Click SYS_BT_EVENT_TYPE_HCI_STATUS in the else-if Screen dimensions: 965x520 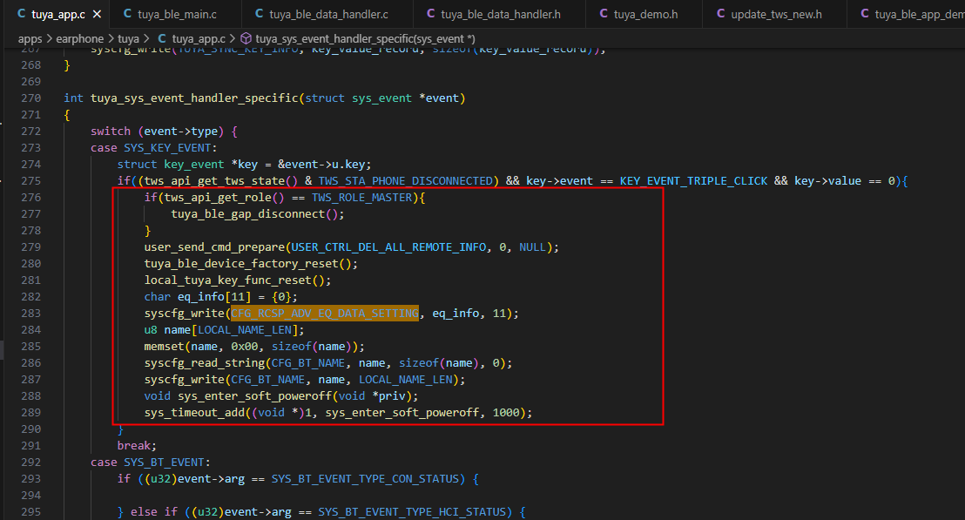point(412,512)
